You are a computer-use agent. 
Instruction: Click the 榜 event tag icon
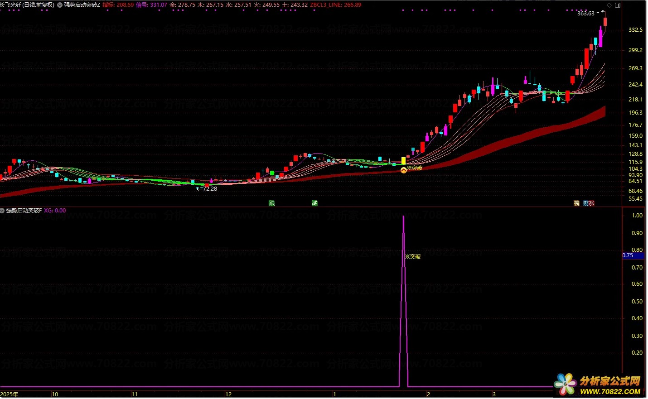pos(576,203)
